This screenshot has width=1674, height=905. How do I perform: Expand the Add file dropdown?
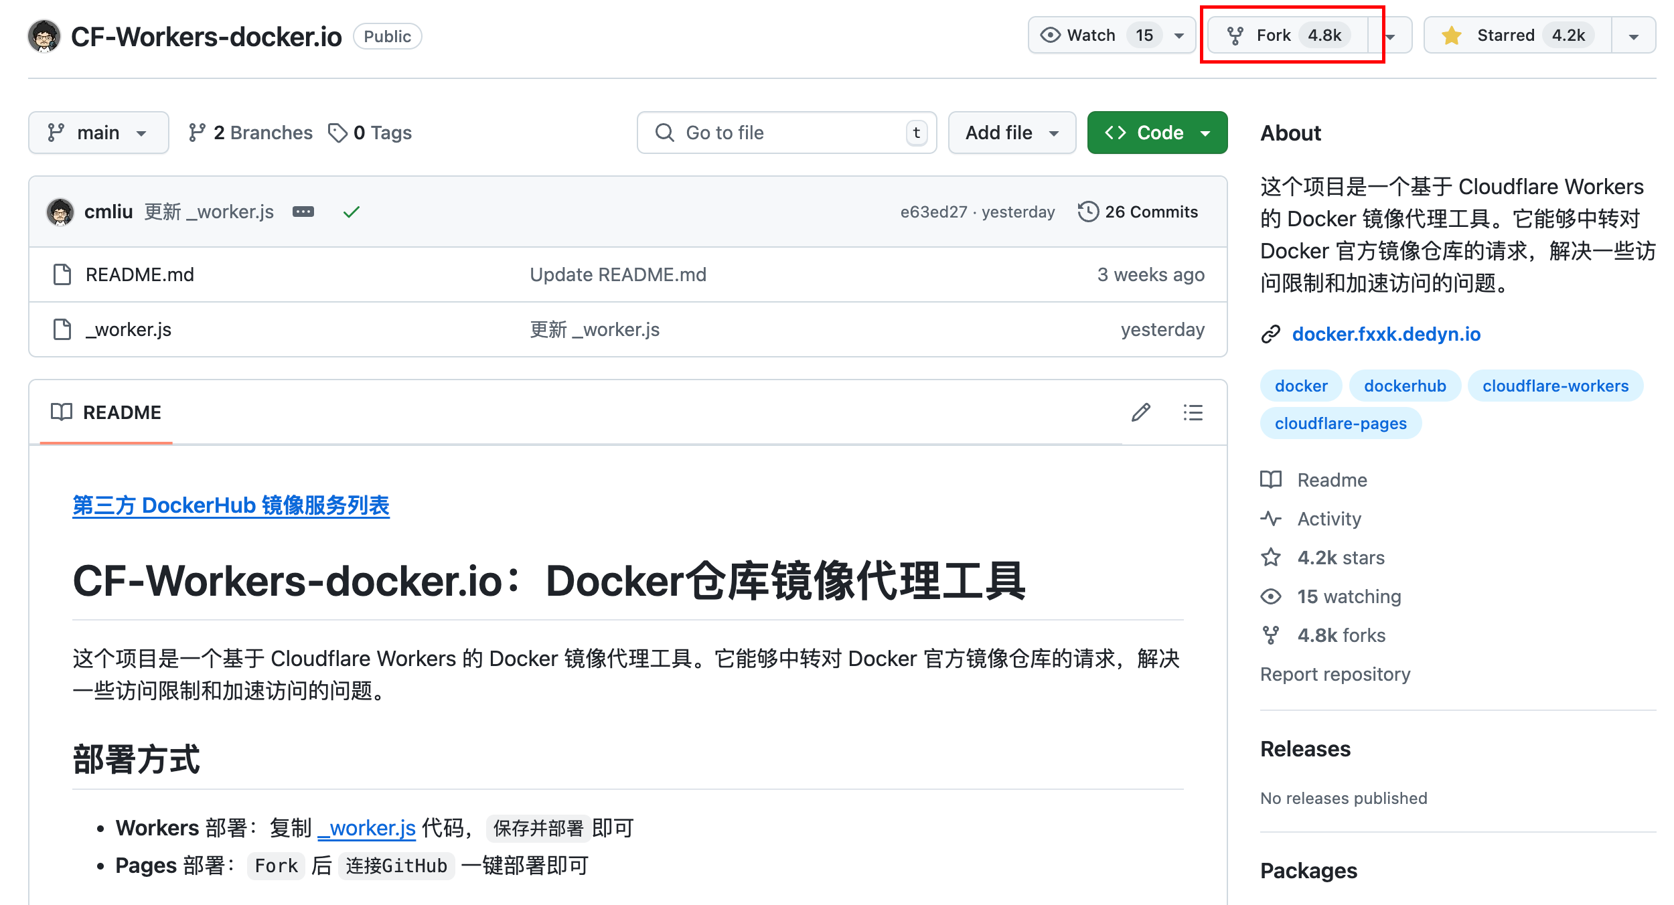(x=1012, y=133)
